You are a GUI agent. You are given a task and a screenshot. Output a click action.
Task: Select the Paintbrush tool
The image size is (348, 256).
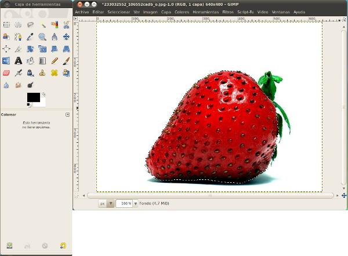click(x=67, y=61)
